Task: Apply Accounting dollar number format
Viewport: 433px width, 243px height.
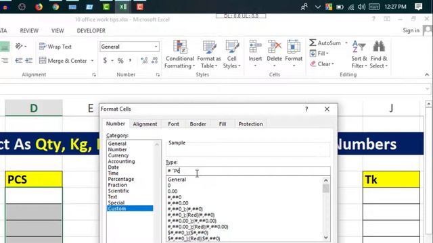Action: (x=105, y=60)
